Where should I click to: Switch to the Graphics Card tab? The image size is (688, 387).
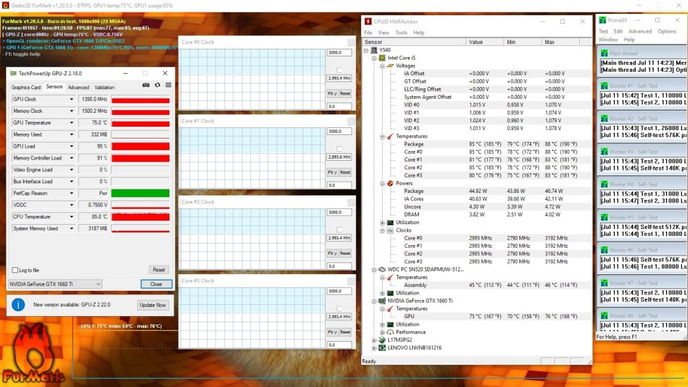coord(26,87)
